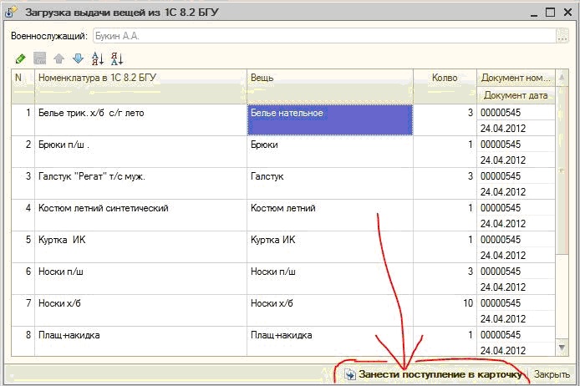Click the icon on the Занести поступление button

(x=350, y=375)
